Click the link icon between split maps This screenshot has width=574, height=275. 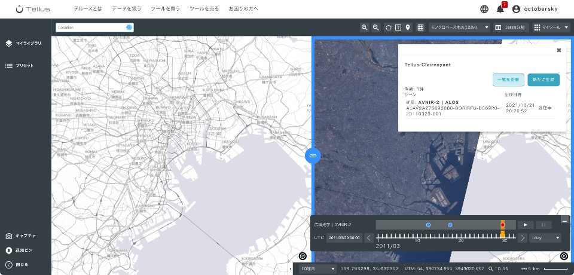click(313, 155)
